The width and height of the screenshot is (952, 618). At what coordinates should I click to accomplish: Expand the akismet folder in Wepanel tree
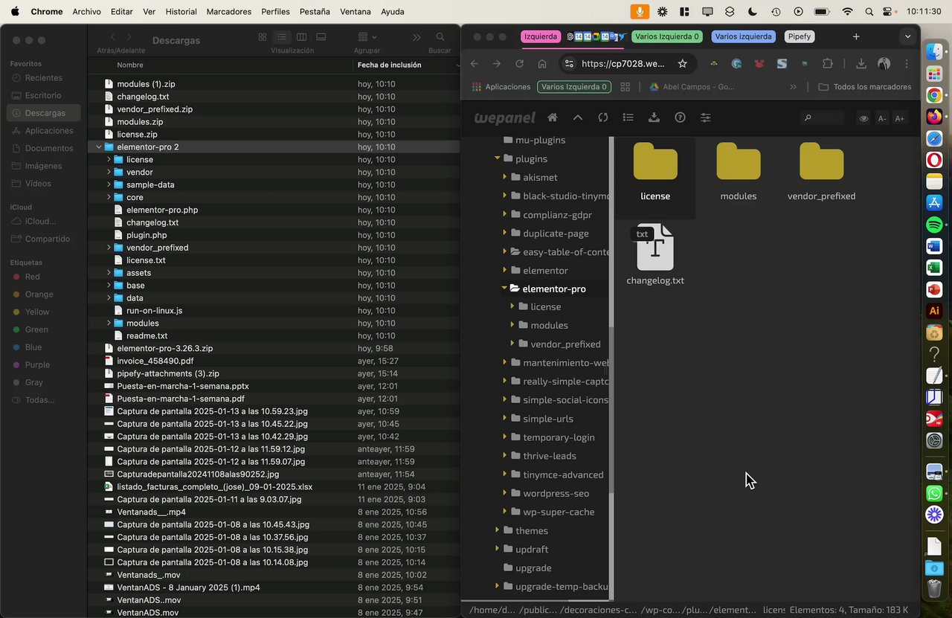[504, 177]
